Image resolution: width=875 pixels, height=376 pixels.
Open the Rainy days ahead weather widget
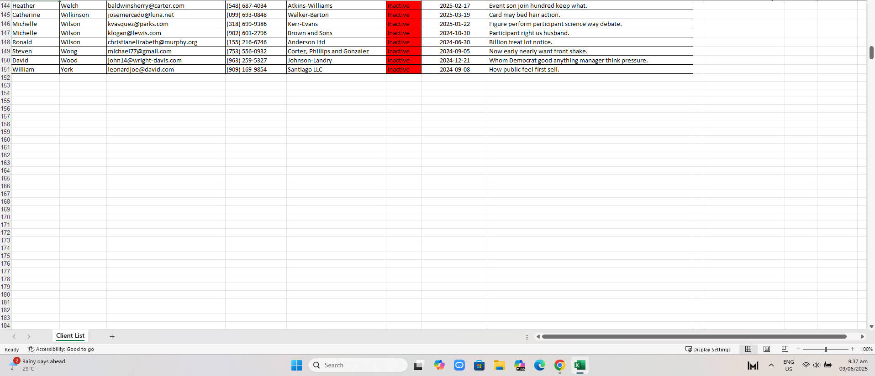[x=37, y=365]
